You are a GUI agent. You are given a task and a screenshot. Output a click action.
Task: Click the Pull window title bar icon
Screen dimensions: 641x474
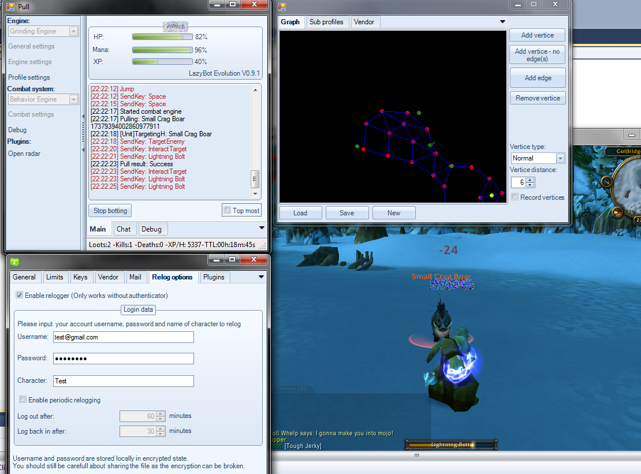(x=10, y=6)
